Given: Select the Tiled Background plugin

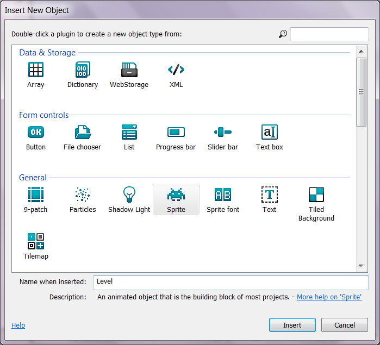Looking at the screenshot, I should click(x=316, y=195).
